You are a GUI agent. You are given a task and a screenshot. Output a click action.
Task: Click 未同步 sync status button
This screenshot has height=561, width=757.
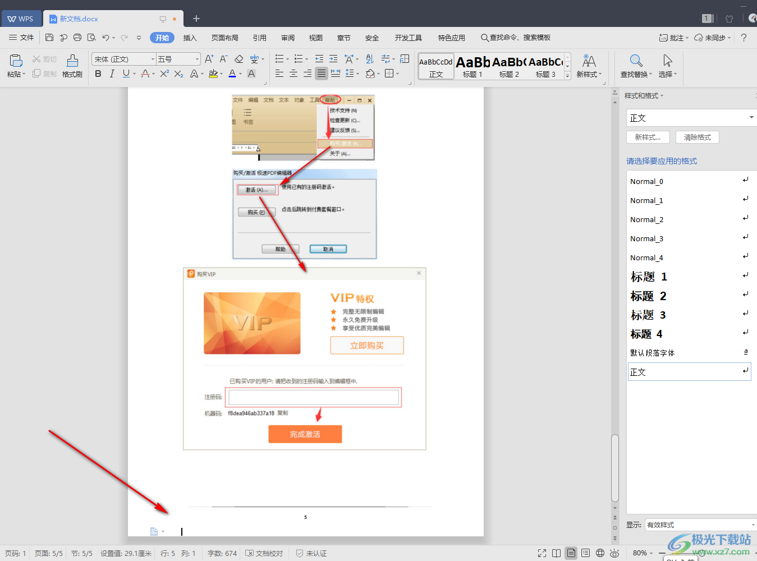pyautogui.click(x=712, y=38)
